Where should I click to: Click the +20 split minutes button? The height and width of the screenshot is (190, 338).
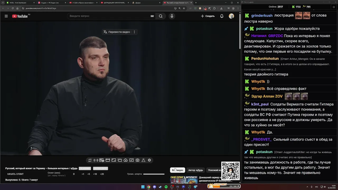pyautogui.click(x=102, y=174)
